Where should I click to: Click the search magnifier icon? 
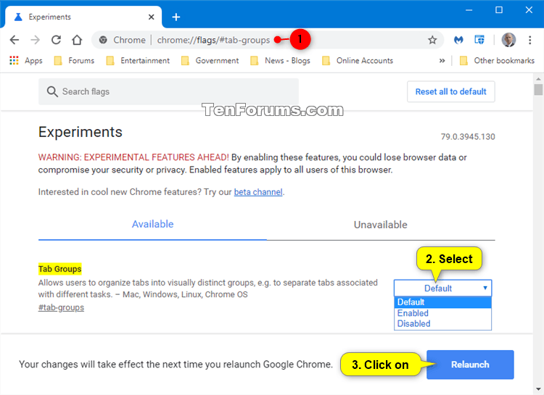click(52, 91)
